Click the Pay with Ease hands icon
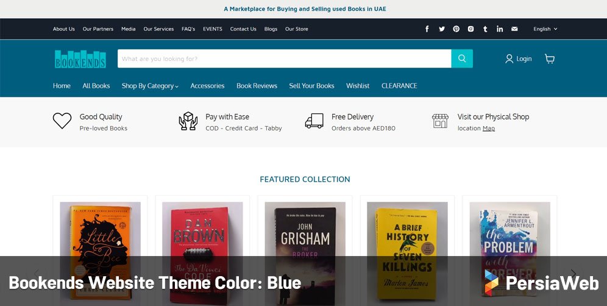Viewport: 607px width, 306px height. pos(188,121)
